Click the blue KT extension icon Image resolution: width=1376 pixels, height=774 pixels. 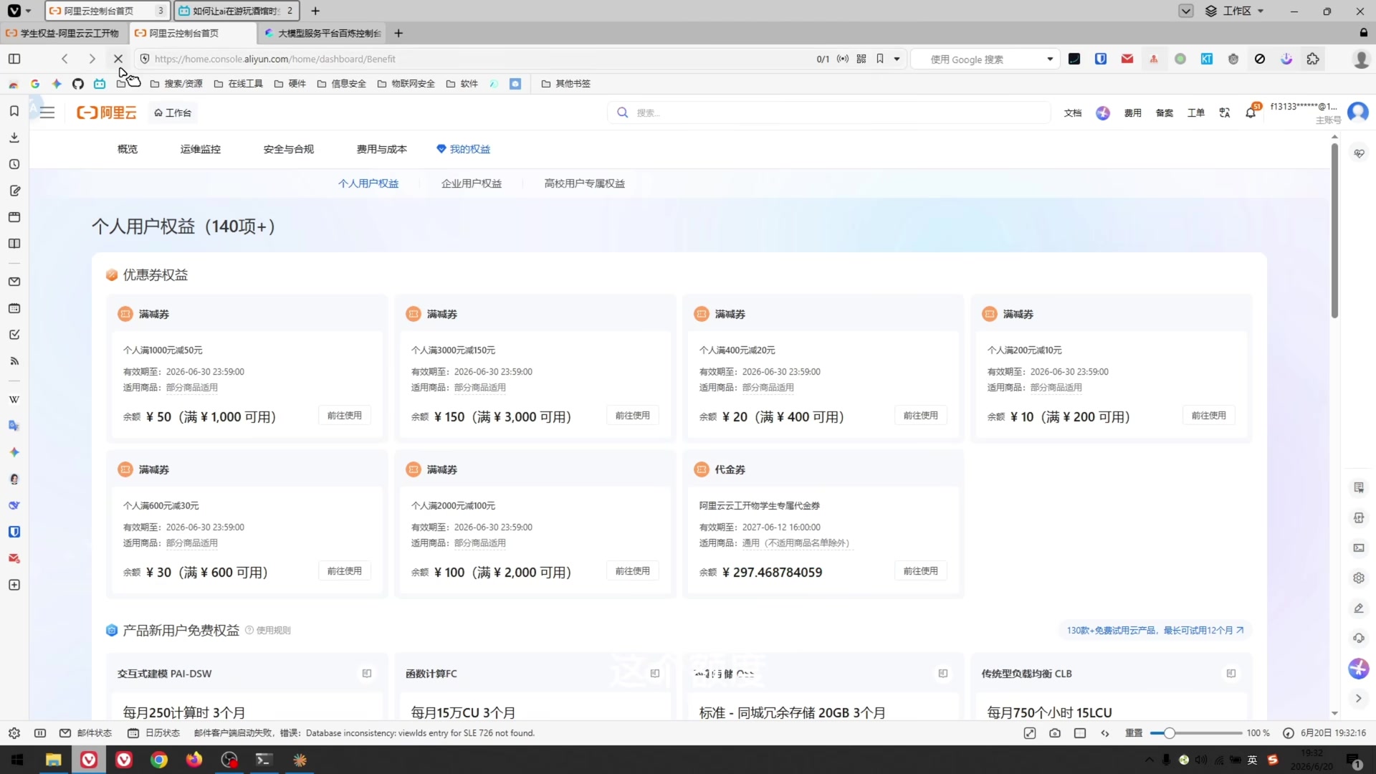point(1207,59)
